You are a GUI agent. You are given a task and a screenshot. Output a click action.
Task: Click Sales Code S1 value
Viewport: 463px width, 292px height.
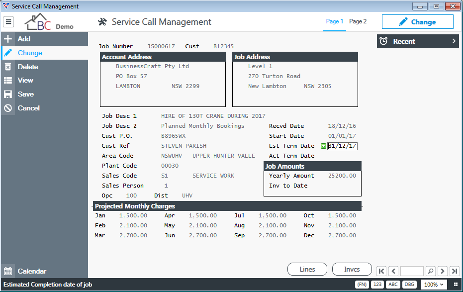[x=165, y=176]
